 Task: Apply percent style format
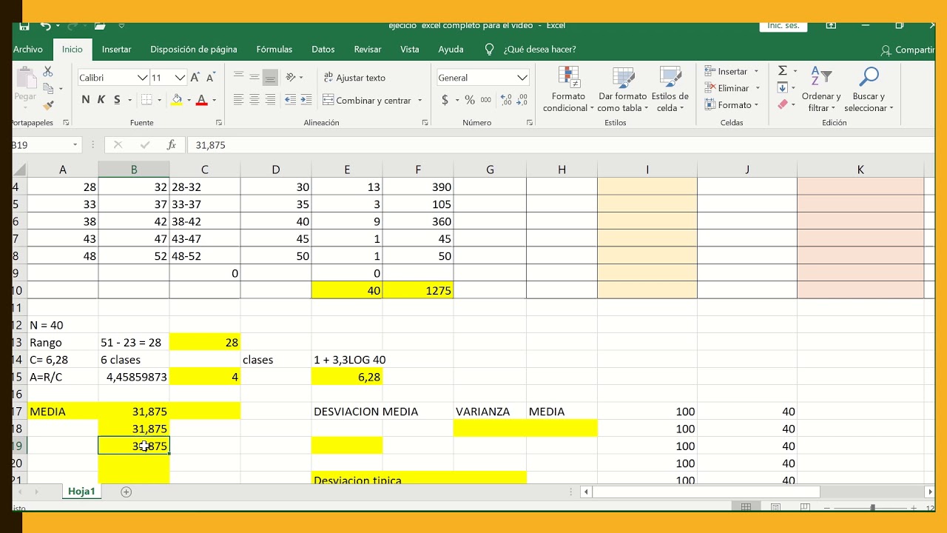(x=470, y=100)
